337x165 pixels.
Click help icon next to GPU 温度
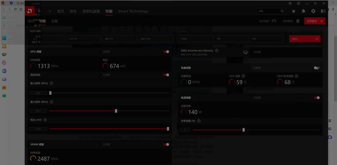tap(243, 76)
